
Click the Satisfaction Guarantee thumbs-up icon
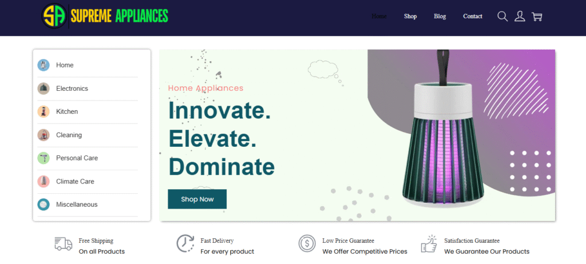click(x=429, y=243)
